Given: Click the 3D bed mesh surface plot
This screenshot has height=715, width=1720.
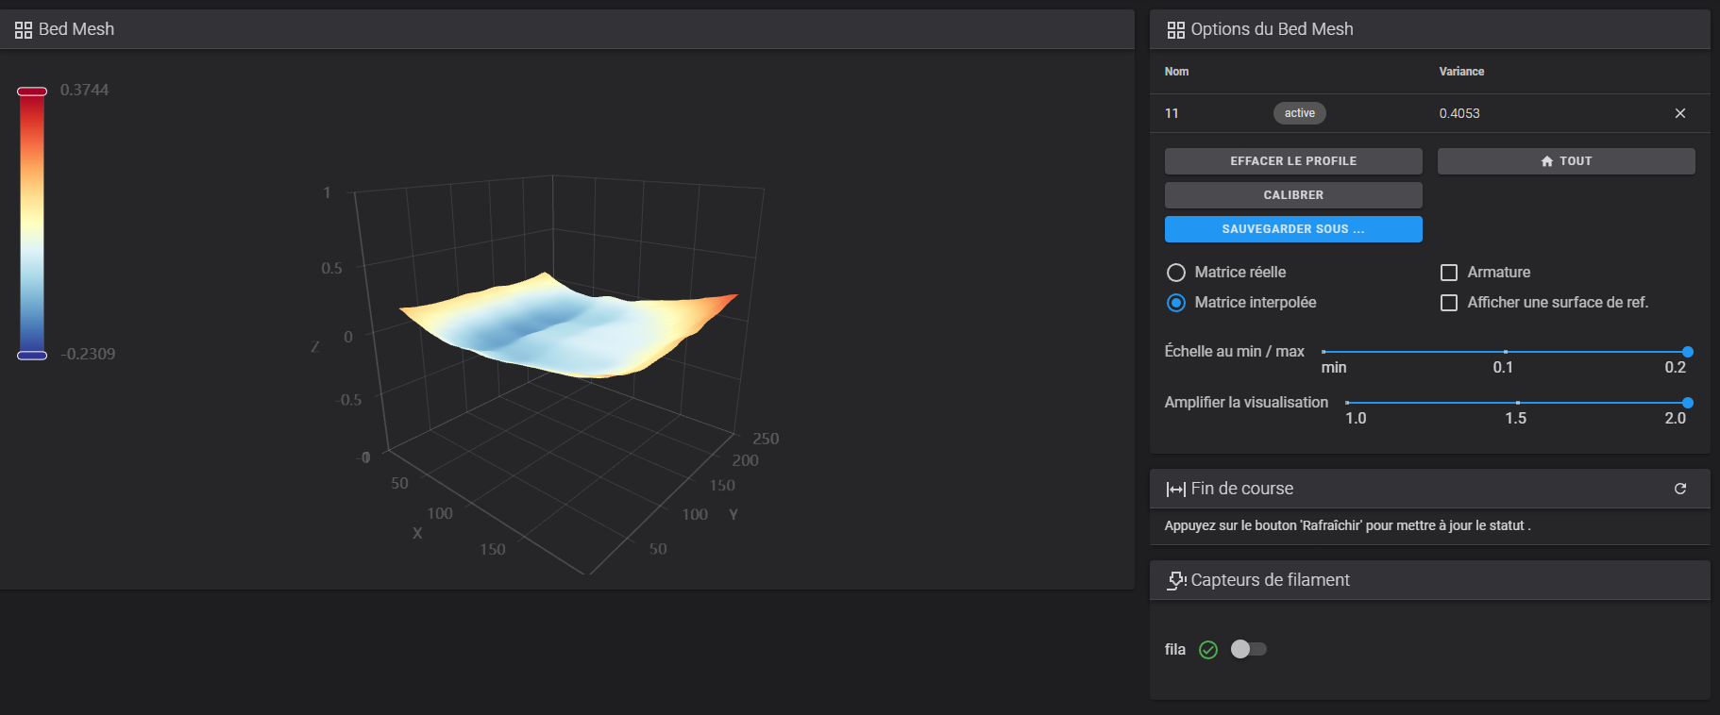Looking at the screenshot, I should click(568, 325).
